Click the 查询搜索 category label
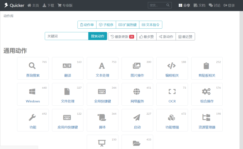This screenshot has height=149, width=243. [x=33, y=76]
